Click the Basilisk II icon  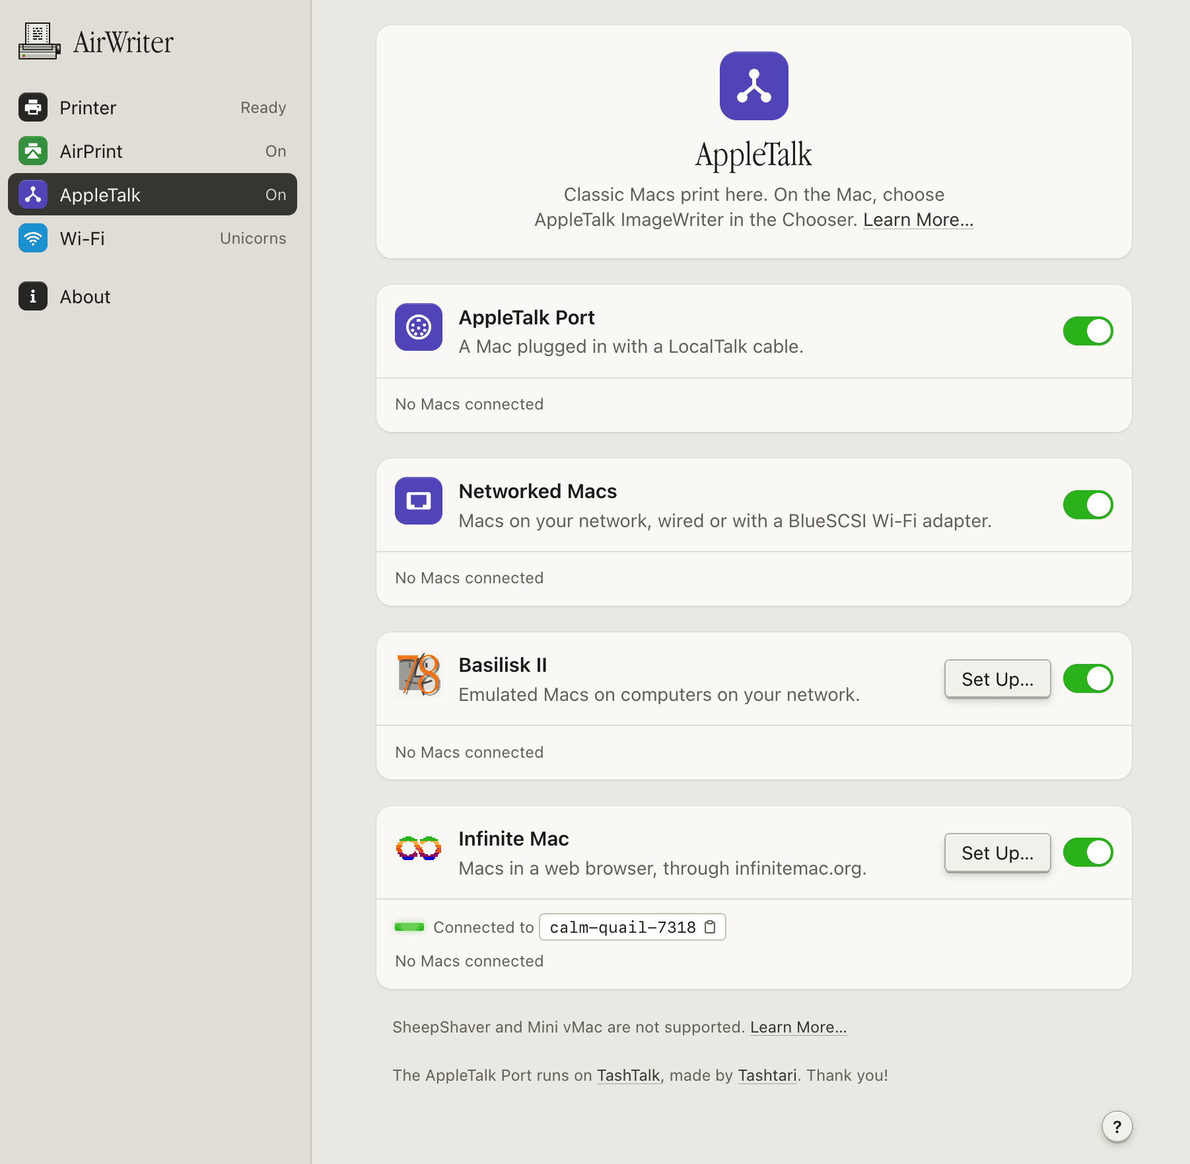point(419,674)
